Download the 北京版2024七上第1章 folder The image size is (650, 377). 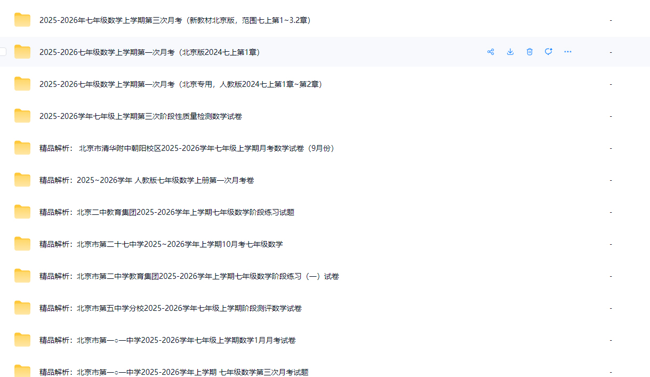click(x=510, y=52)
